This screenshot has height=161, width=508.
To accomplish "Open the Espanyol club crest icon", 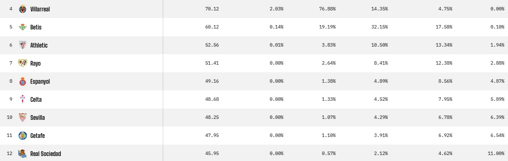I will pos(22,81).
